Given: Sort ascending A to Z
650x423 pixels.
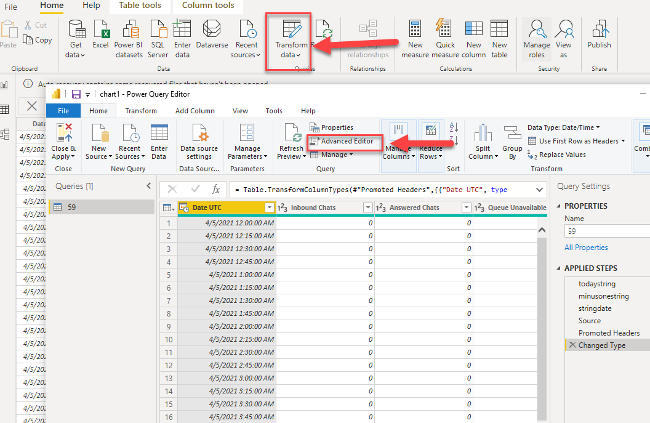Looking at the screenshot, I should click(454, 127).
